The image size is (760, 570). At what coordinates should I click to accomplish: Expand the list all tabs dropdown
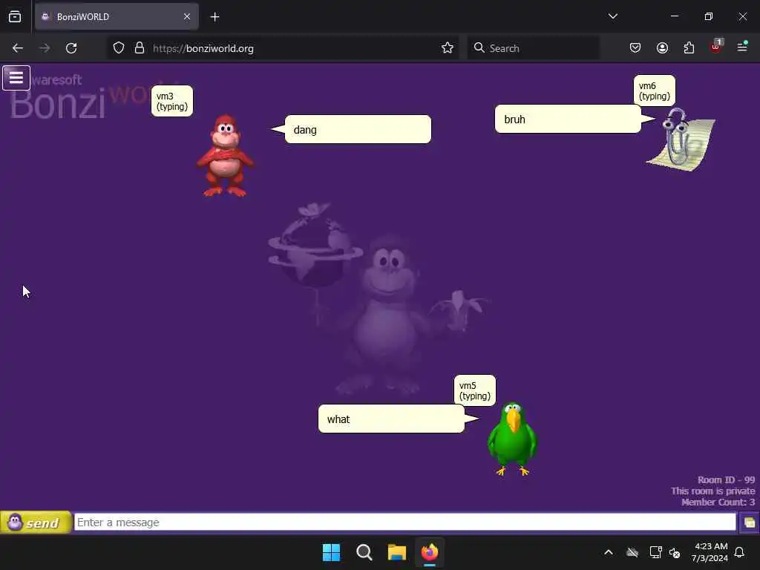tap(612, 16)
